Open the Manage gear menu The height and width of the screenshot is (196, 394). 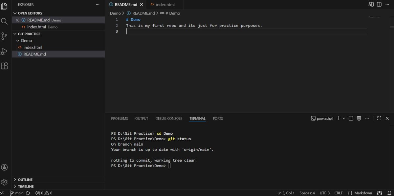coord(4,182)
